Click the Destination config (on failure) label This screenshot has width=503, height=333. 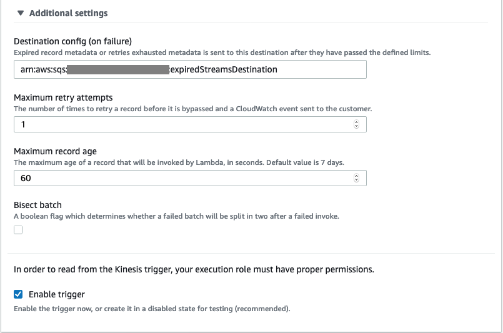click(x=72, y=42)
